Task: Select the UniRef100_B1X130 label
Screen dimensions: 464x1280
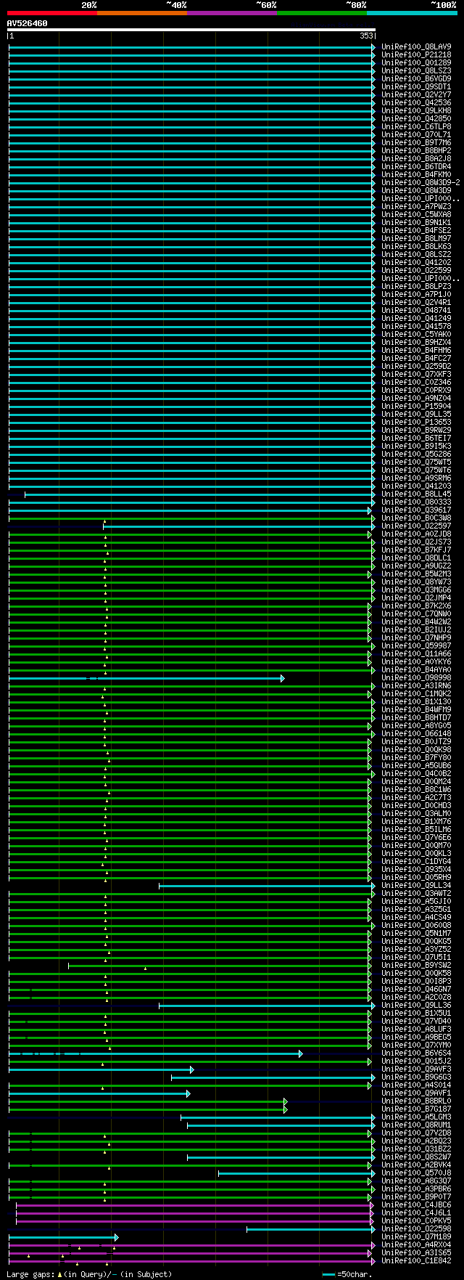Action: (416, 701)
